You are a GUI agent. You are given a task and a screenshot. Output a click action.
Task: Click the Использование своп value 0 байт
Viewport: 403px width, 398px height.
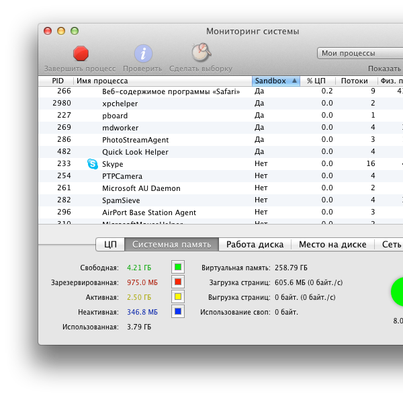point(286,312)
